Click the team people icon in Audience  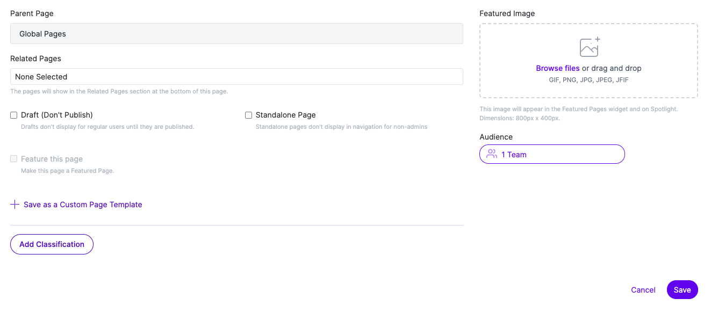click(x=492, y=154)
